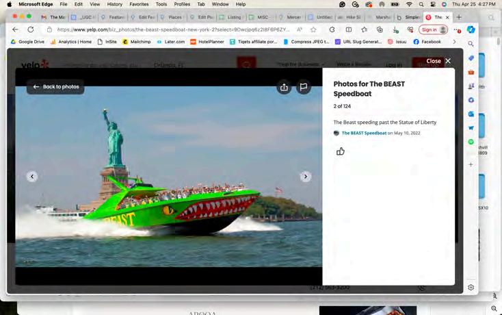Switch to MISC tab
The image size is (502, 315).
[x=260, y=17]
